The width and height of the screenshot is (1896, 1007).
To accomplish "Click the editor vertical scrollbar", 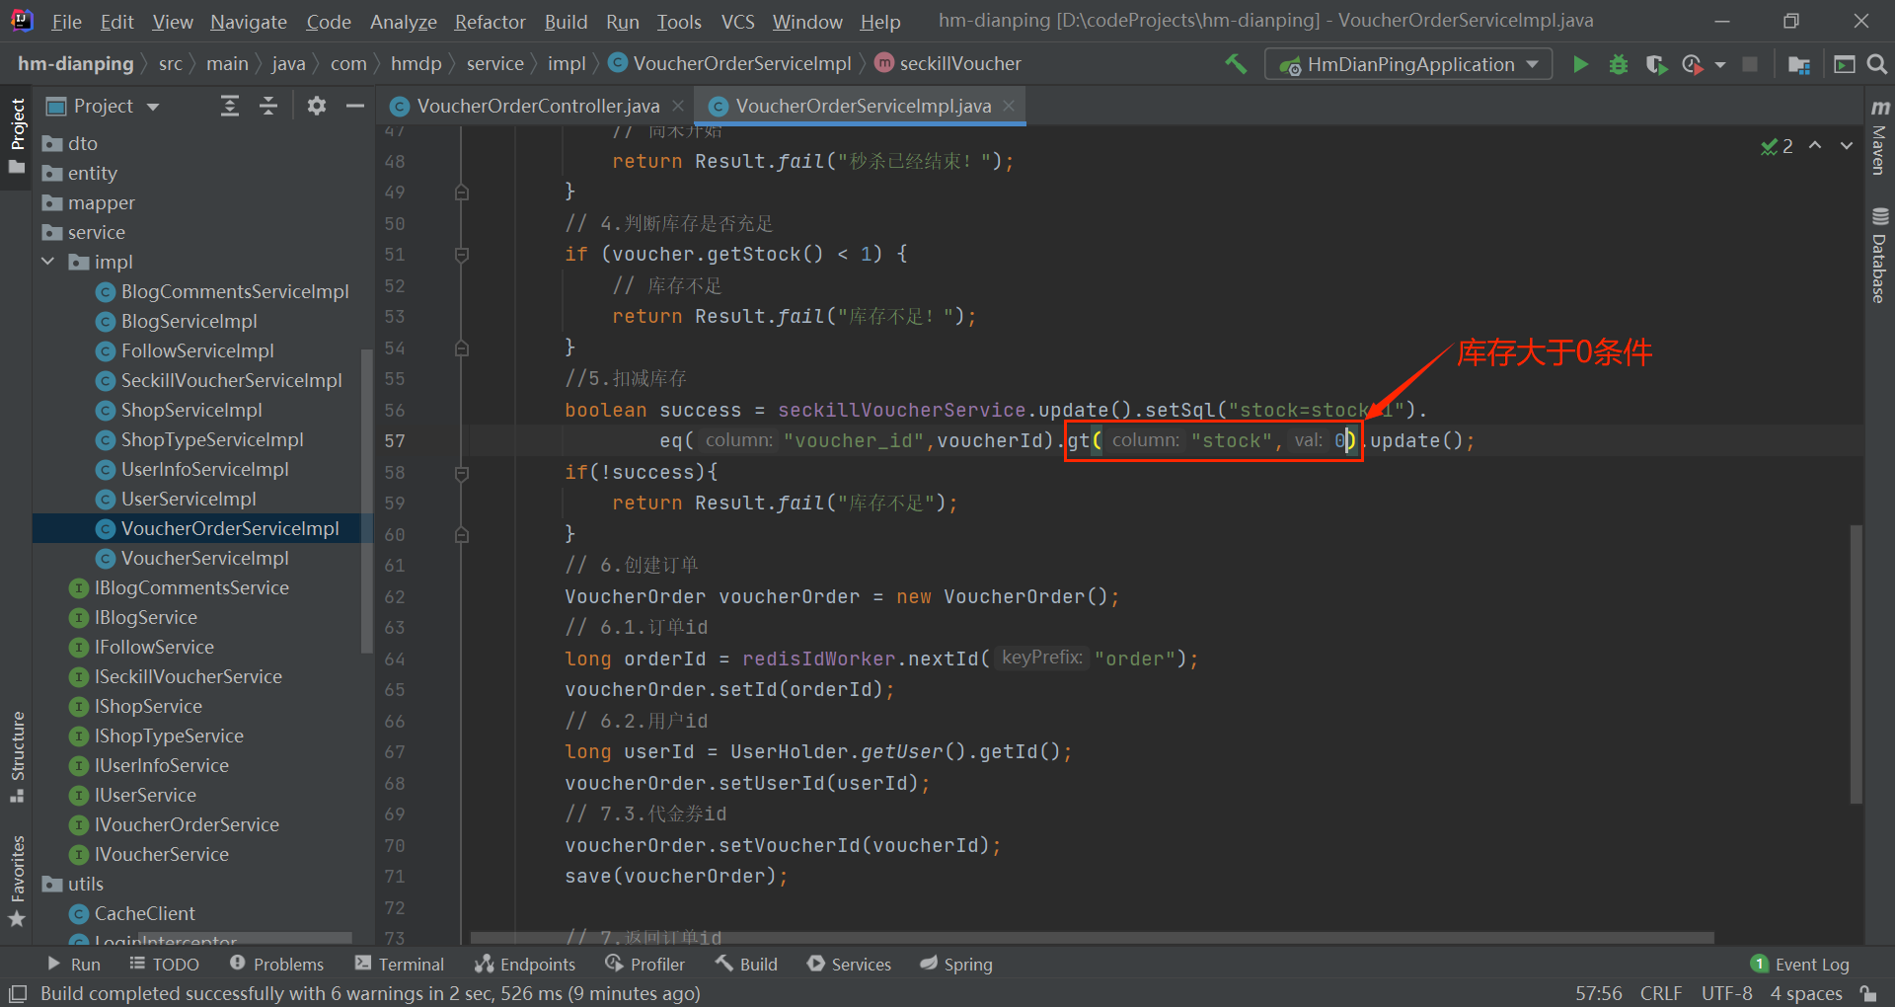I will pyautogui.click(x=1857, y=663).
